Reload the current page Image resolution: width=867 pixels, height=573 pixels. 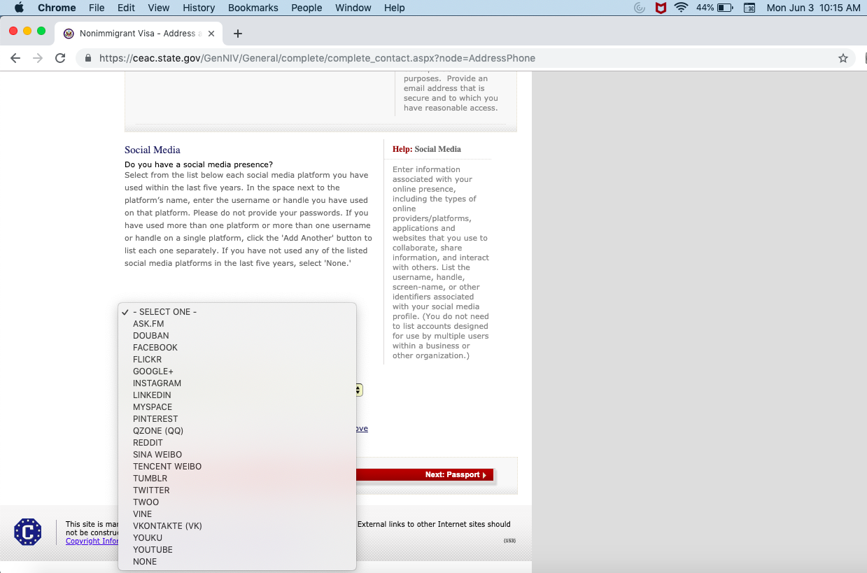tap(60, 58)
